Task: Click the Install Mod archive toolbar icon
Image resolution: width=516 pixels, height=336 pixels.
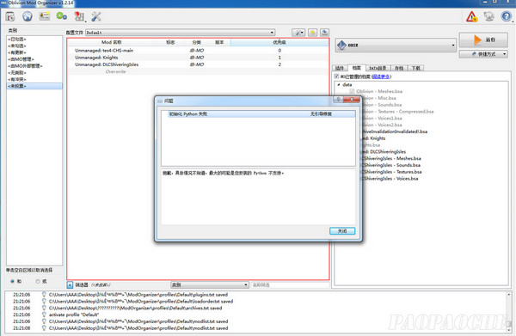Action: (10, 16)
